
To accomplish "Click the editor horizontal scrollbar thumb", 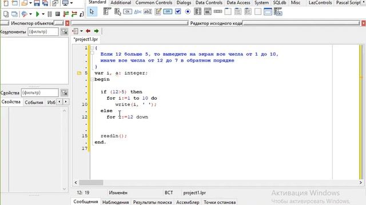I will pos(91,182).
